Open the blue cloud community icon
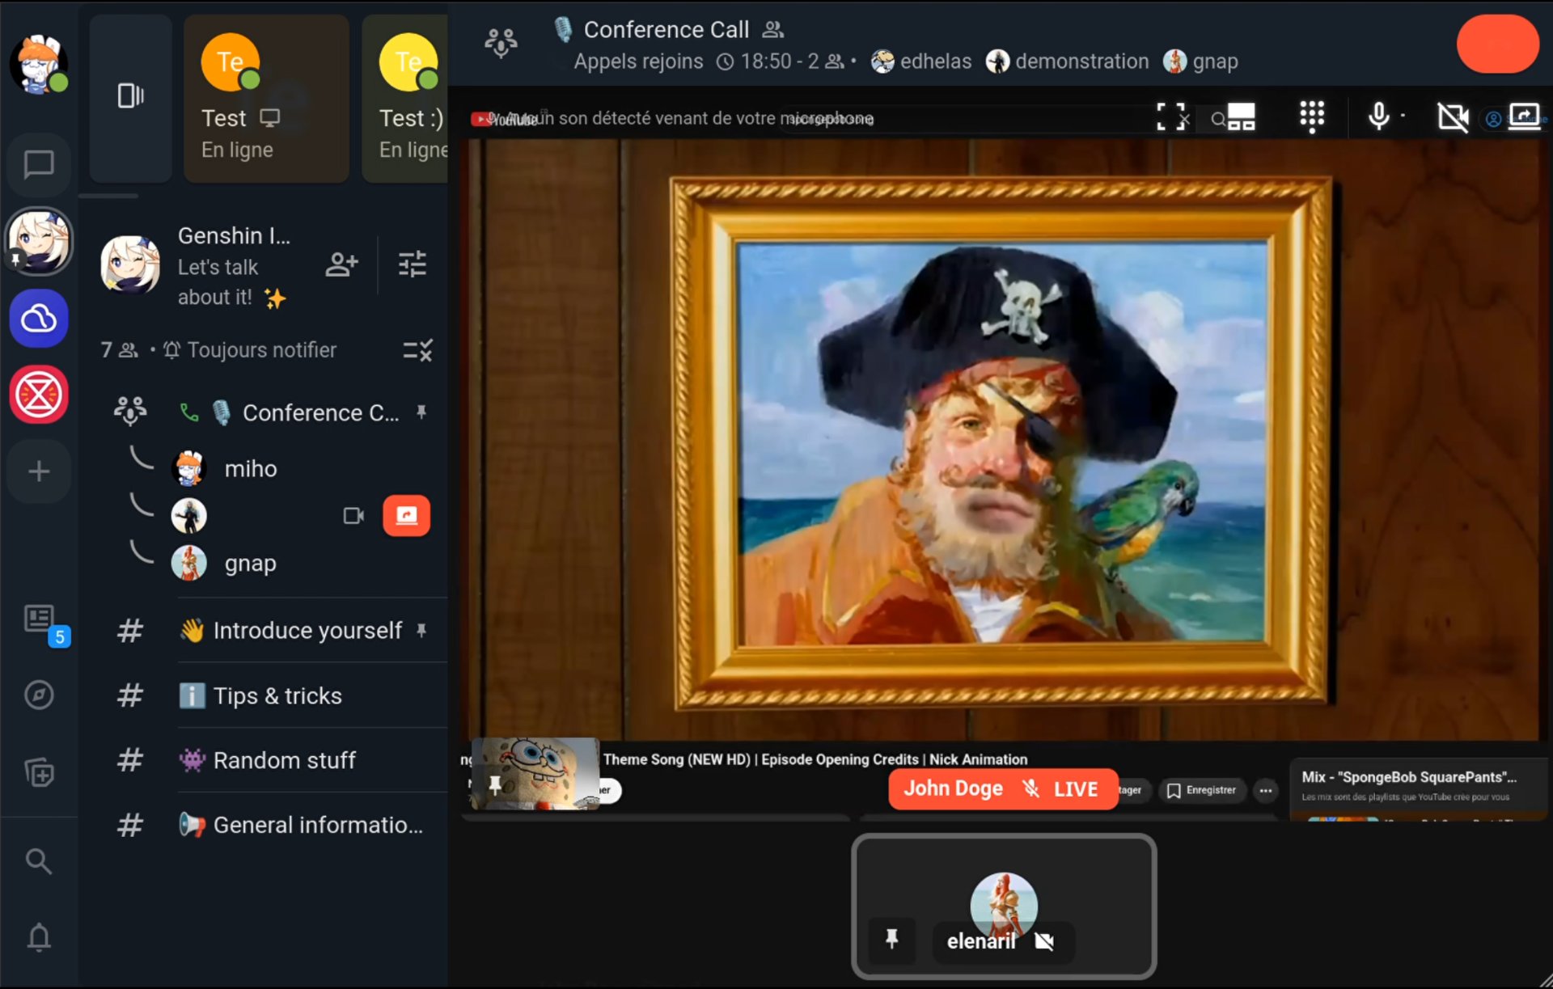The image size is (1553, 989). 38,318
